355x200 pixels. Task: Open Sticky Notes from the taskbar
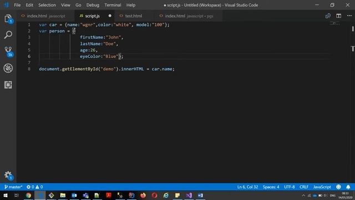177,195
